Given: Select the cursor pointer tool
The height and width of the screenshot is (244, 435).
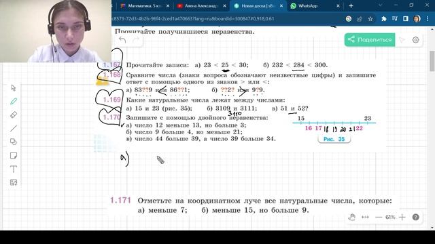Looking at the screenshot, I should pyautogui.click(x=14, y=88).
